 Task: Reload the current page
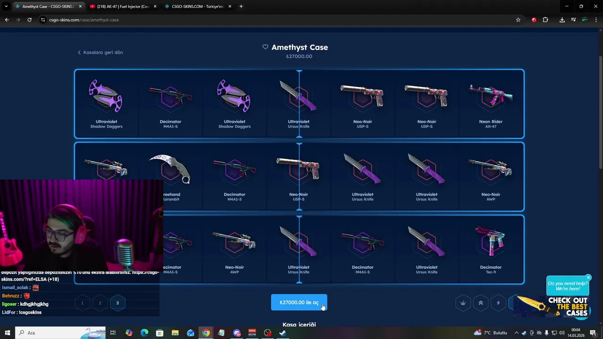click(29, 20)
